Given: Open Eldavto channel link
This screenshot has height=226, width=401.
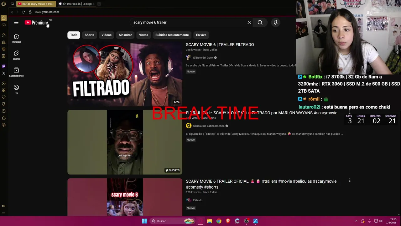Looking at the screenshot, I should [198, 200].
